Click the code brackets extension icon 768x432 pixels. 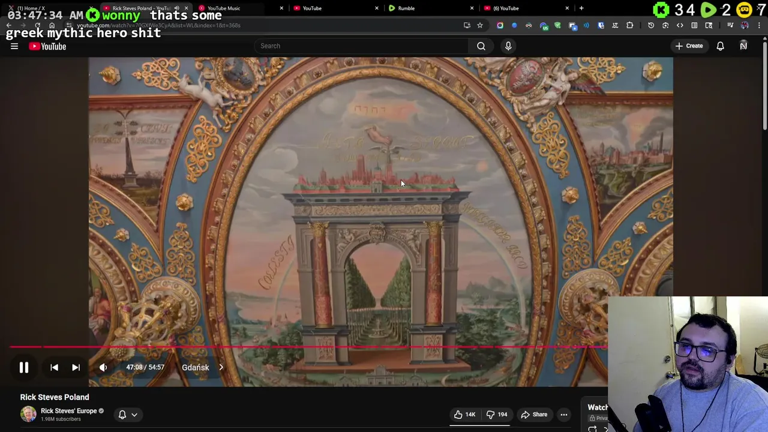[x=680, y=25]
